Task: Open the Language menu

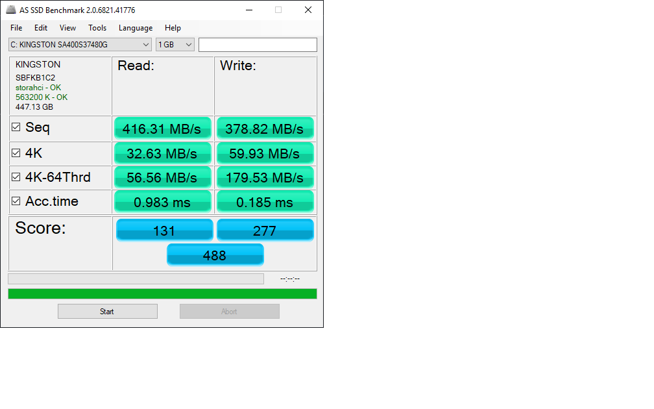Action: point(136,28)
